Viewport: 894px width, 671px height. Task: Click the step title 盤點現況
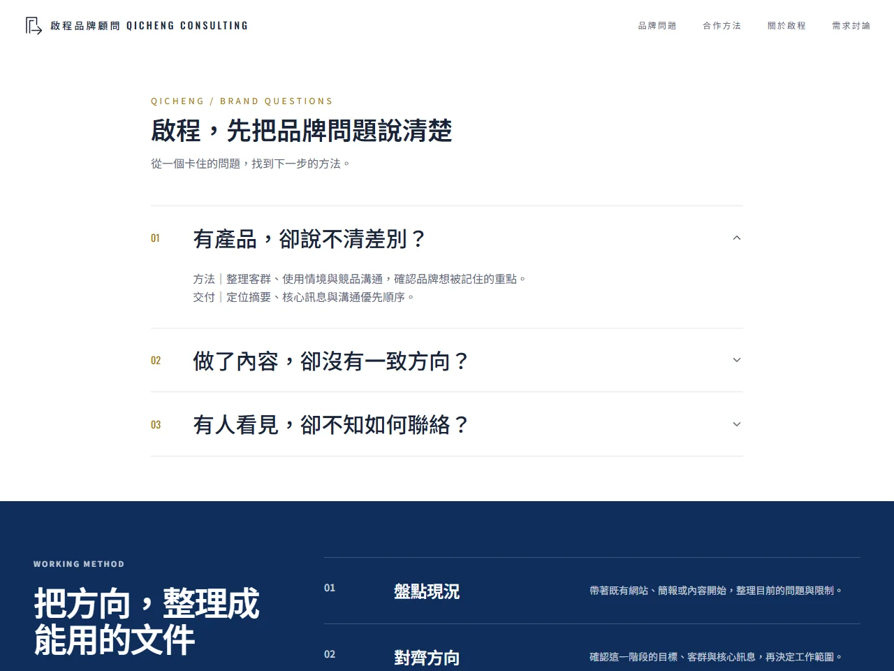(427, 591)
